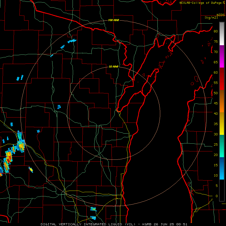The width and height of the screenshot is (226, 226).
Task: Select the 35 value on the scale
Action: coord(216,124)
